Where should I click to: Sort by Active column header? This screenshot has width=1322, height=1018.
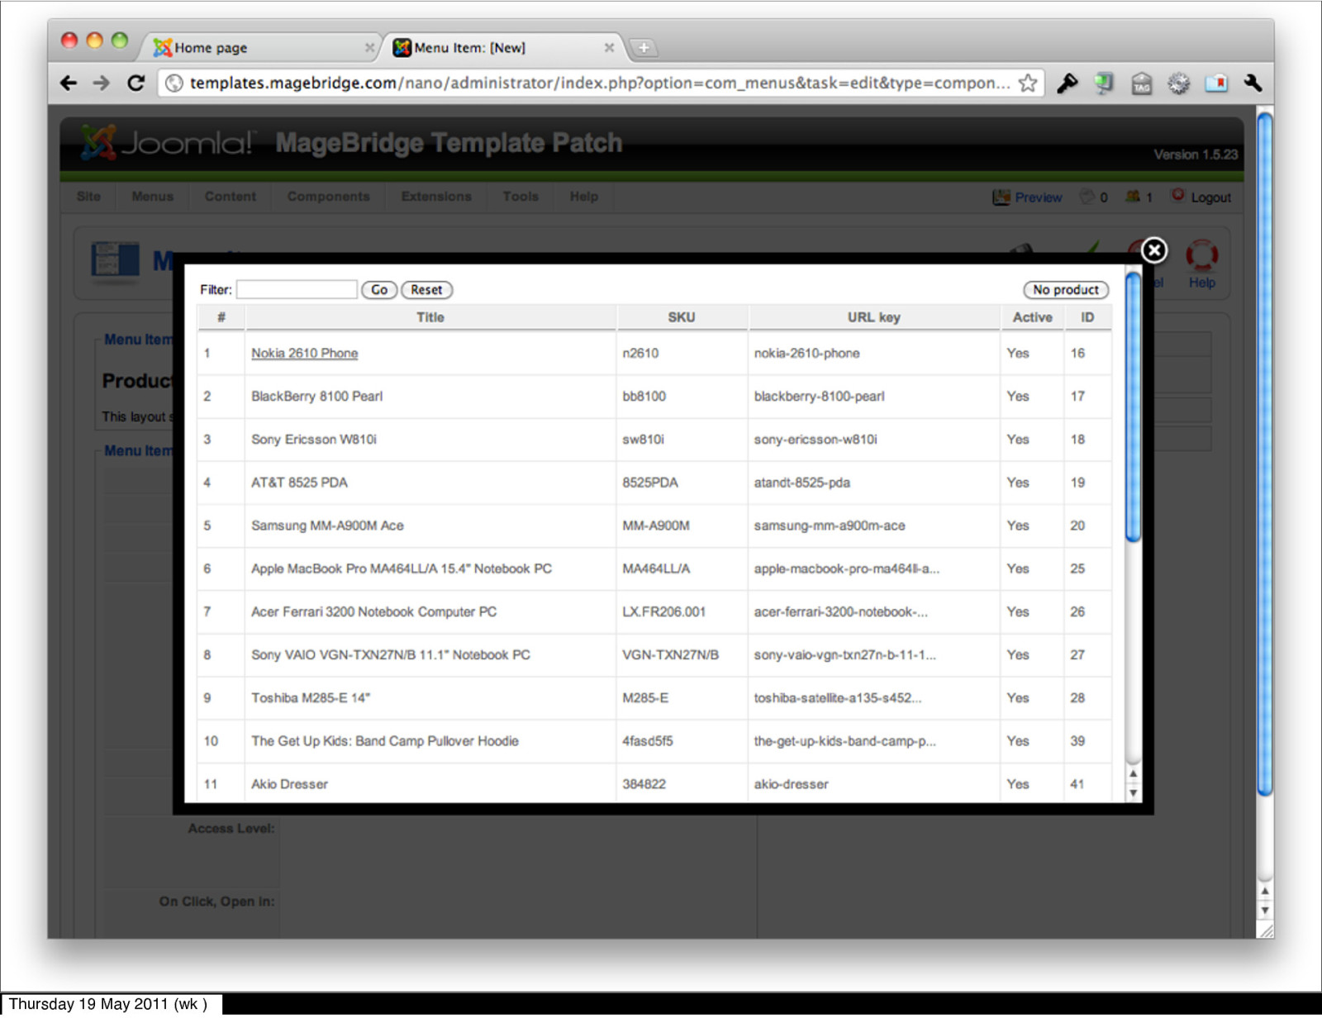coord(1033,317)
